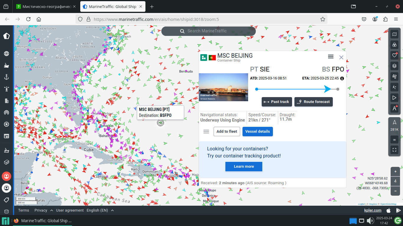The height and width of the screenshot is (226, 403).
Task: Open the density maps scatter icon
Action: [394, 87]
